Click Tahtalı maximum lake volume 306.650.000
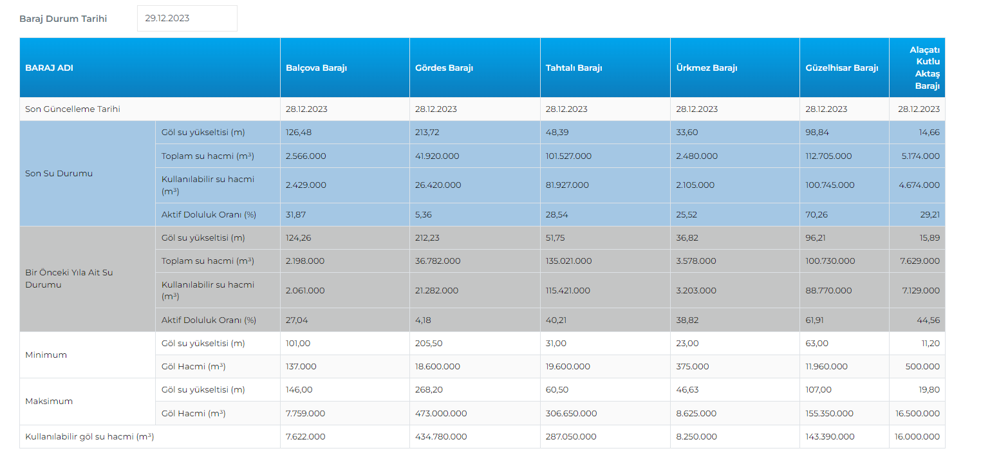 (x=571, y=414)
